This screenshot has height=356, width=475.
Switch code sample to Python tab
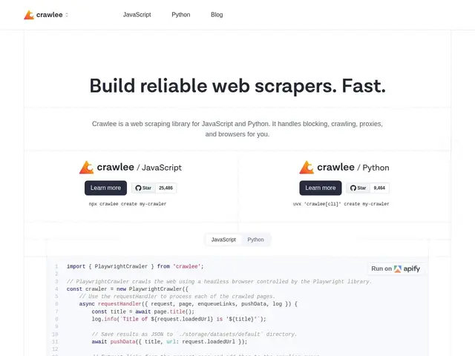255,240
